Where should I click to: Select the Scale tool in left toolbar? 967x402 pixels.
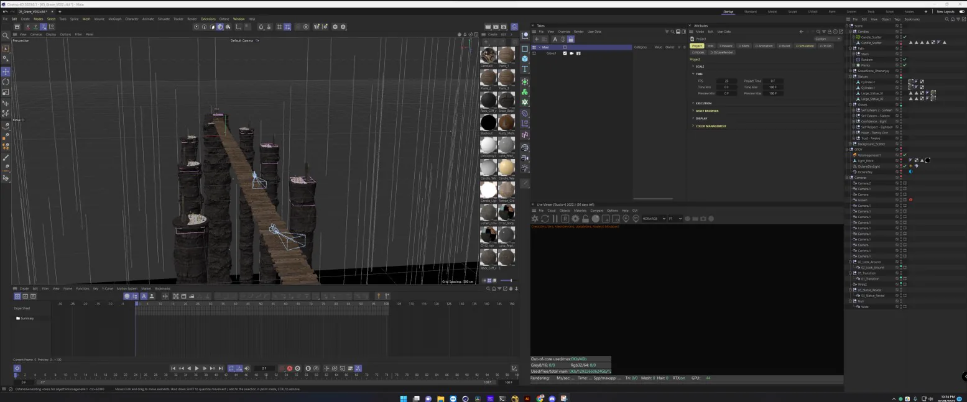click(x=6, y=92)
